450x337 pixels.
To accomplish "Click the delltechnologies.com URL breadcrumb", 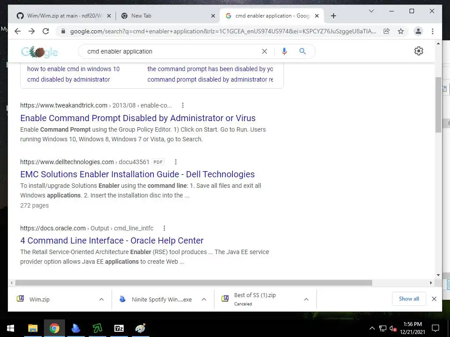I will [85, 162].
